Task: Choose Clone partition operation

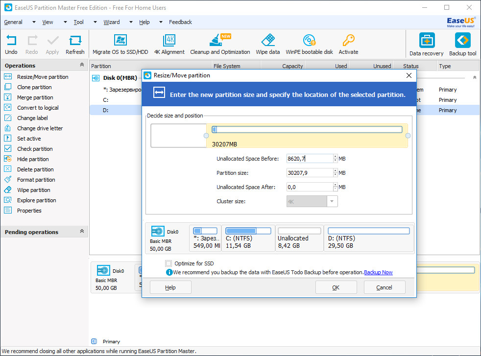Action: (x=34, y=87)
